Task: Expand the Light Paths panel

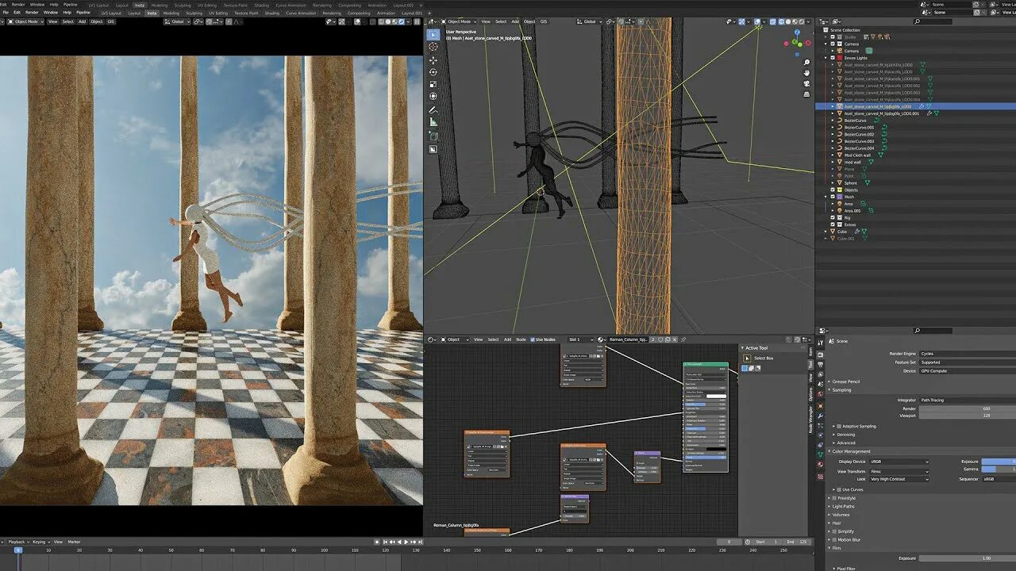Action: pos(843,506)
